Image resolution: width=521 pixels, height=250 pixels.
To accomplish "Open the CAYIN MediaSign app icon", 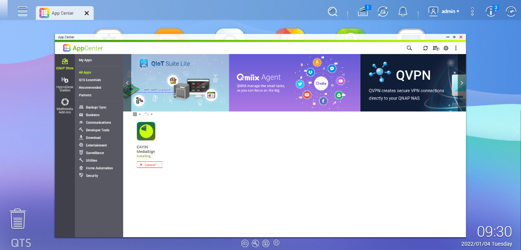I will pyautogui.click(x=146, y=131).
